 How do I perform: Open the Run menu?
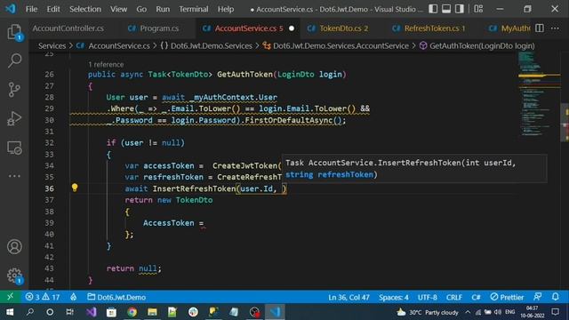tap(163, 9)
